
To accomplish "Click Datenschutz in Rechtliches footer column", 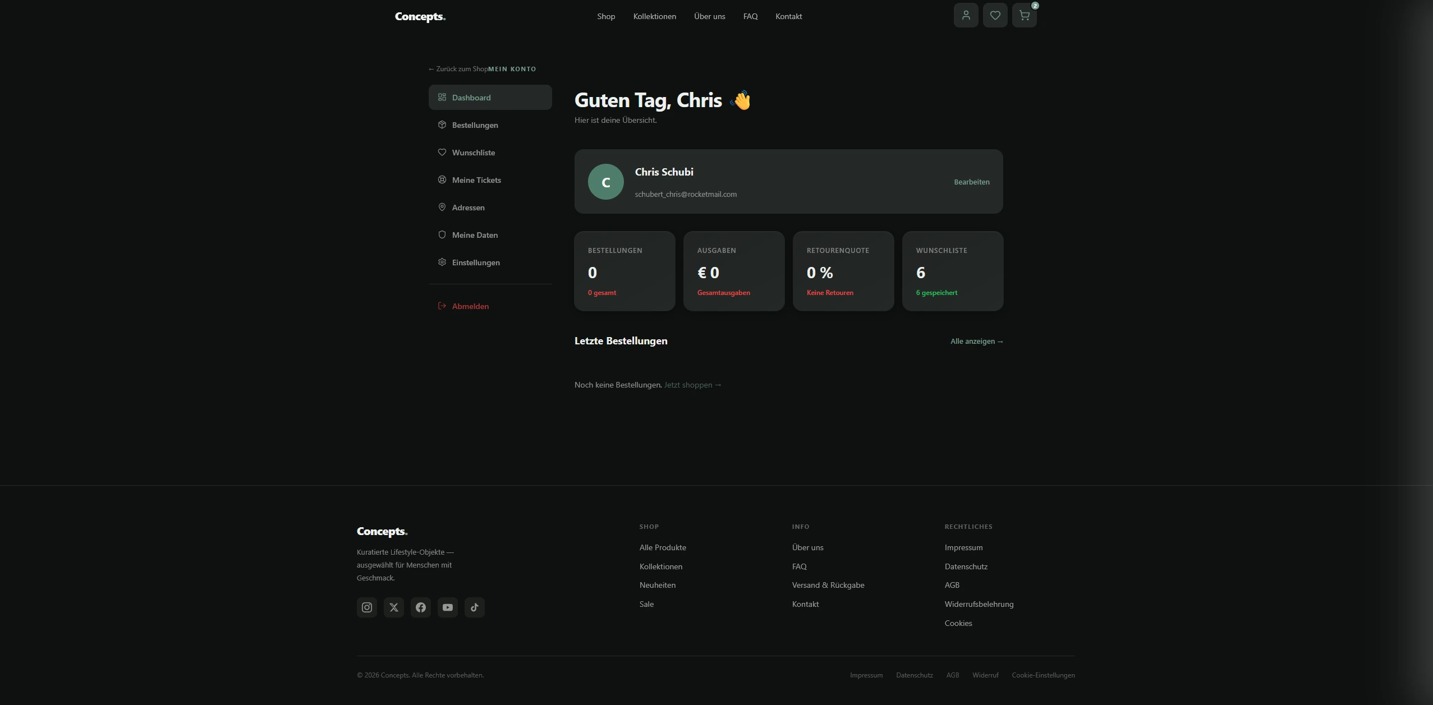I will (966, 566).
